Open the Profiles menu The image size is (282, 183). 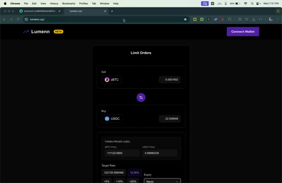pos(83,4)
